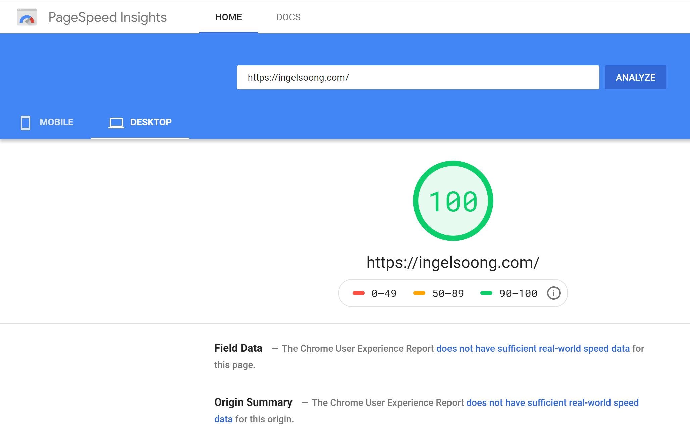This screenshot has width=690, height=434.
Task: Focus the URL input field
Action: (x=418, y=77)
